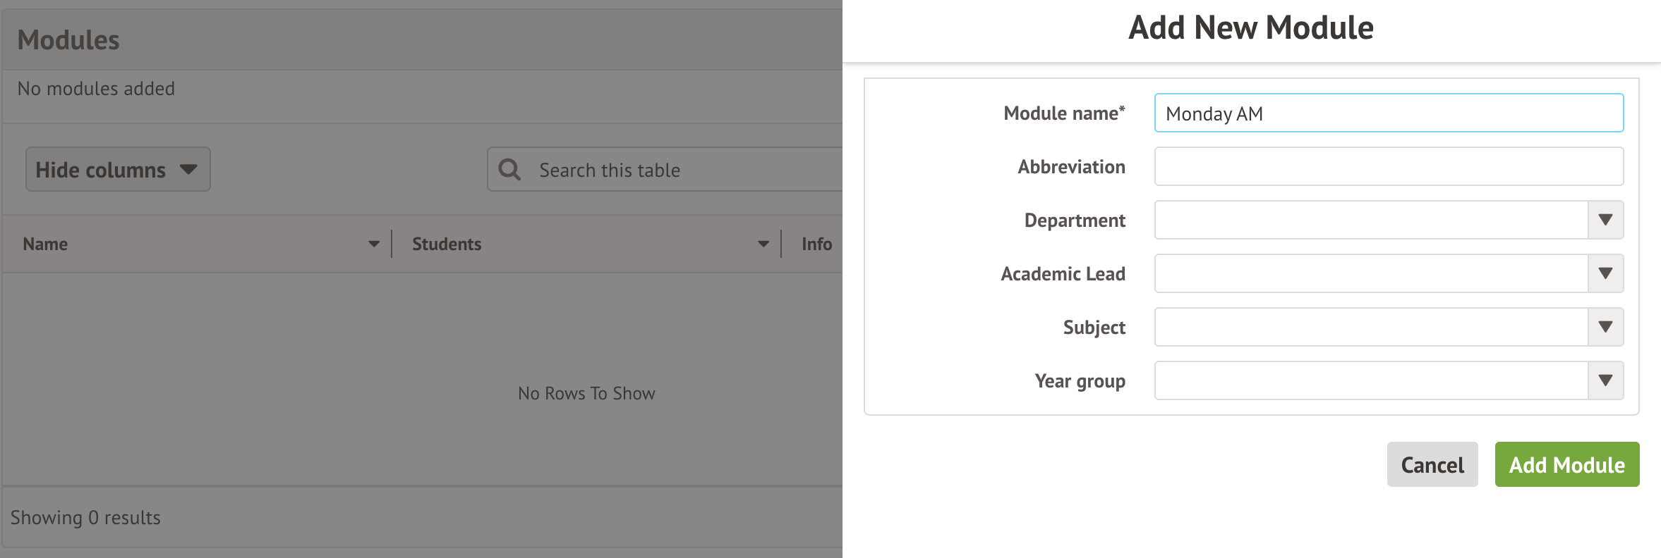This screenshot has width=1661, height=558.
Task: Click inside the Department combo box field
Action: pos(1370,220)
